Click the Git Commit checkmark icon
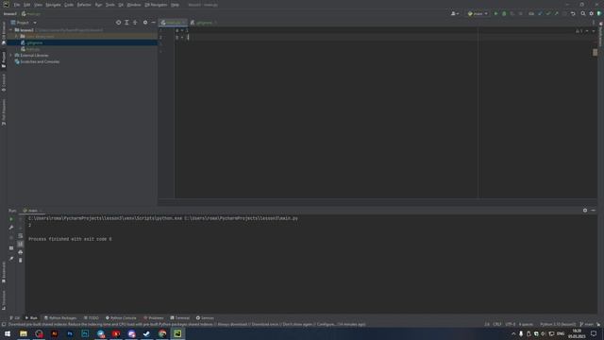This screenshot has width=604, height=340. [547, 14]
